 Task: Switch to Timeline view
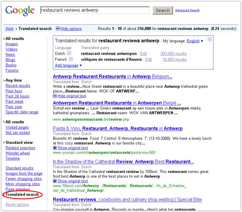click(13, 158)
